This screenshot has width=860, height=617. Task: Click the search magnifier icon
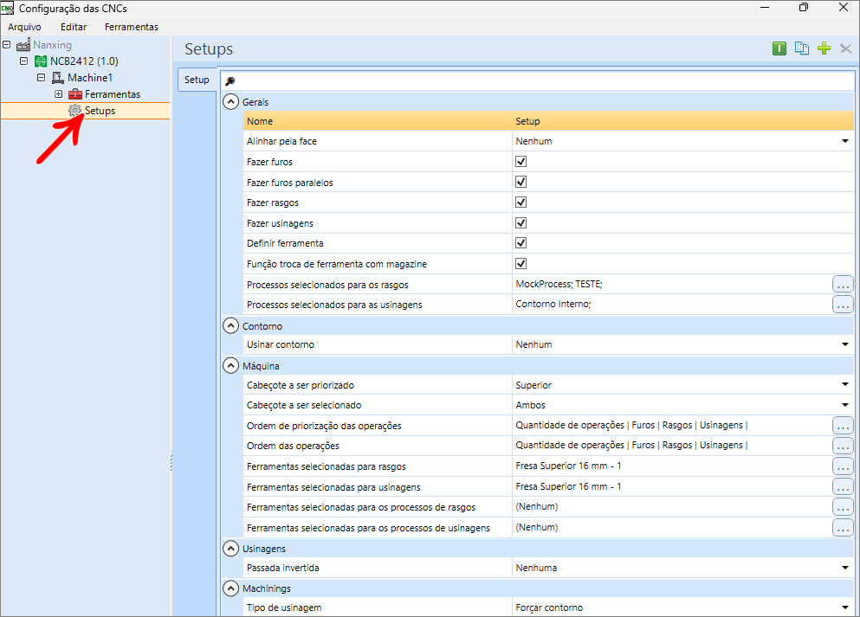[230, 81]
